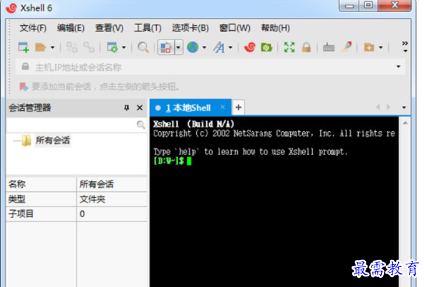Open the session Properties gear icon

tap(112, 47)
